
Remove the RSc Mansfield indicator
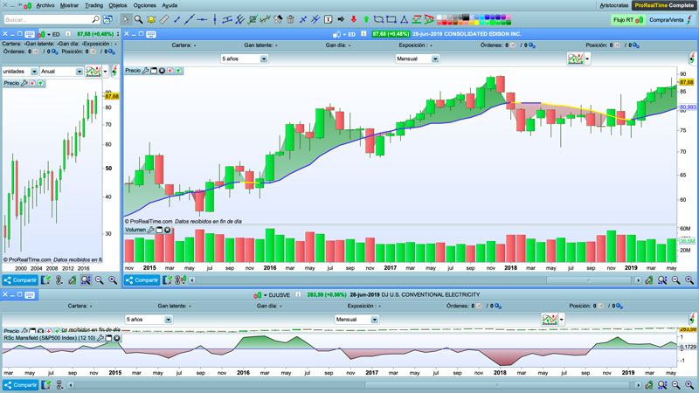(x=117, y=338)
